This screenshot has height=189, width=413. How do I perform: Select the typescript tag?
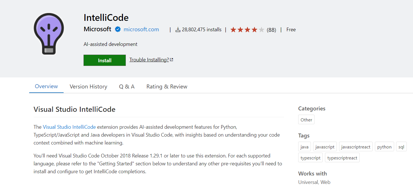tap(310, 158)
